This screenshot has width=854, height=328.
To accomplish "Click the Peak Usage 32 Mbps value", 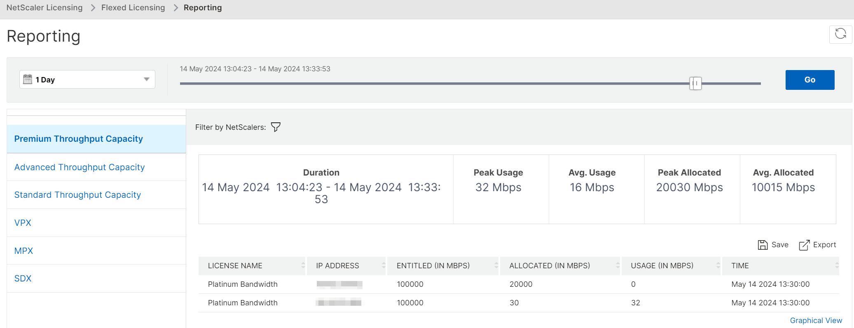I will 498,187.
